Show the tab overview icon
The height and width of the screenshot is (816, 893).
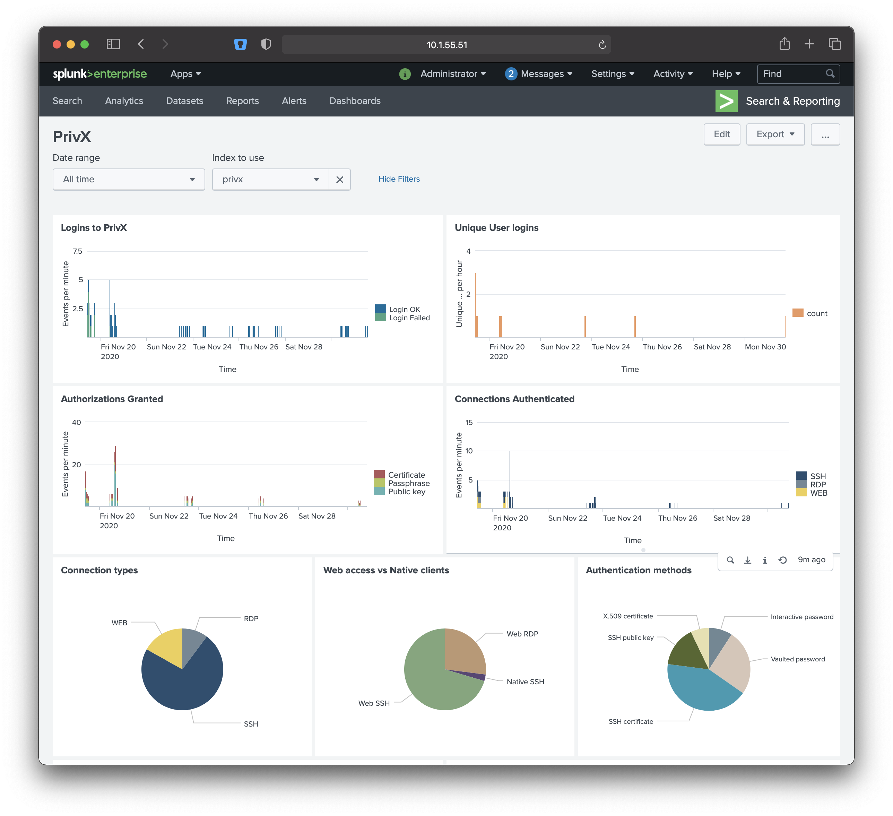[x=834, y=44]
